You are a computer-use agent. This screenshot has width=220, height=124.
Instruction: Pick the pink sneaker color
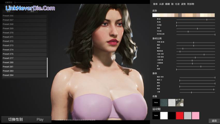point(195,115)
